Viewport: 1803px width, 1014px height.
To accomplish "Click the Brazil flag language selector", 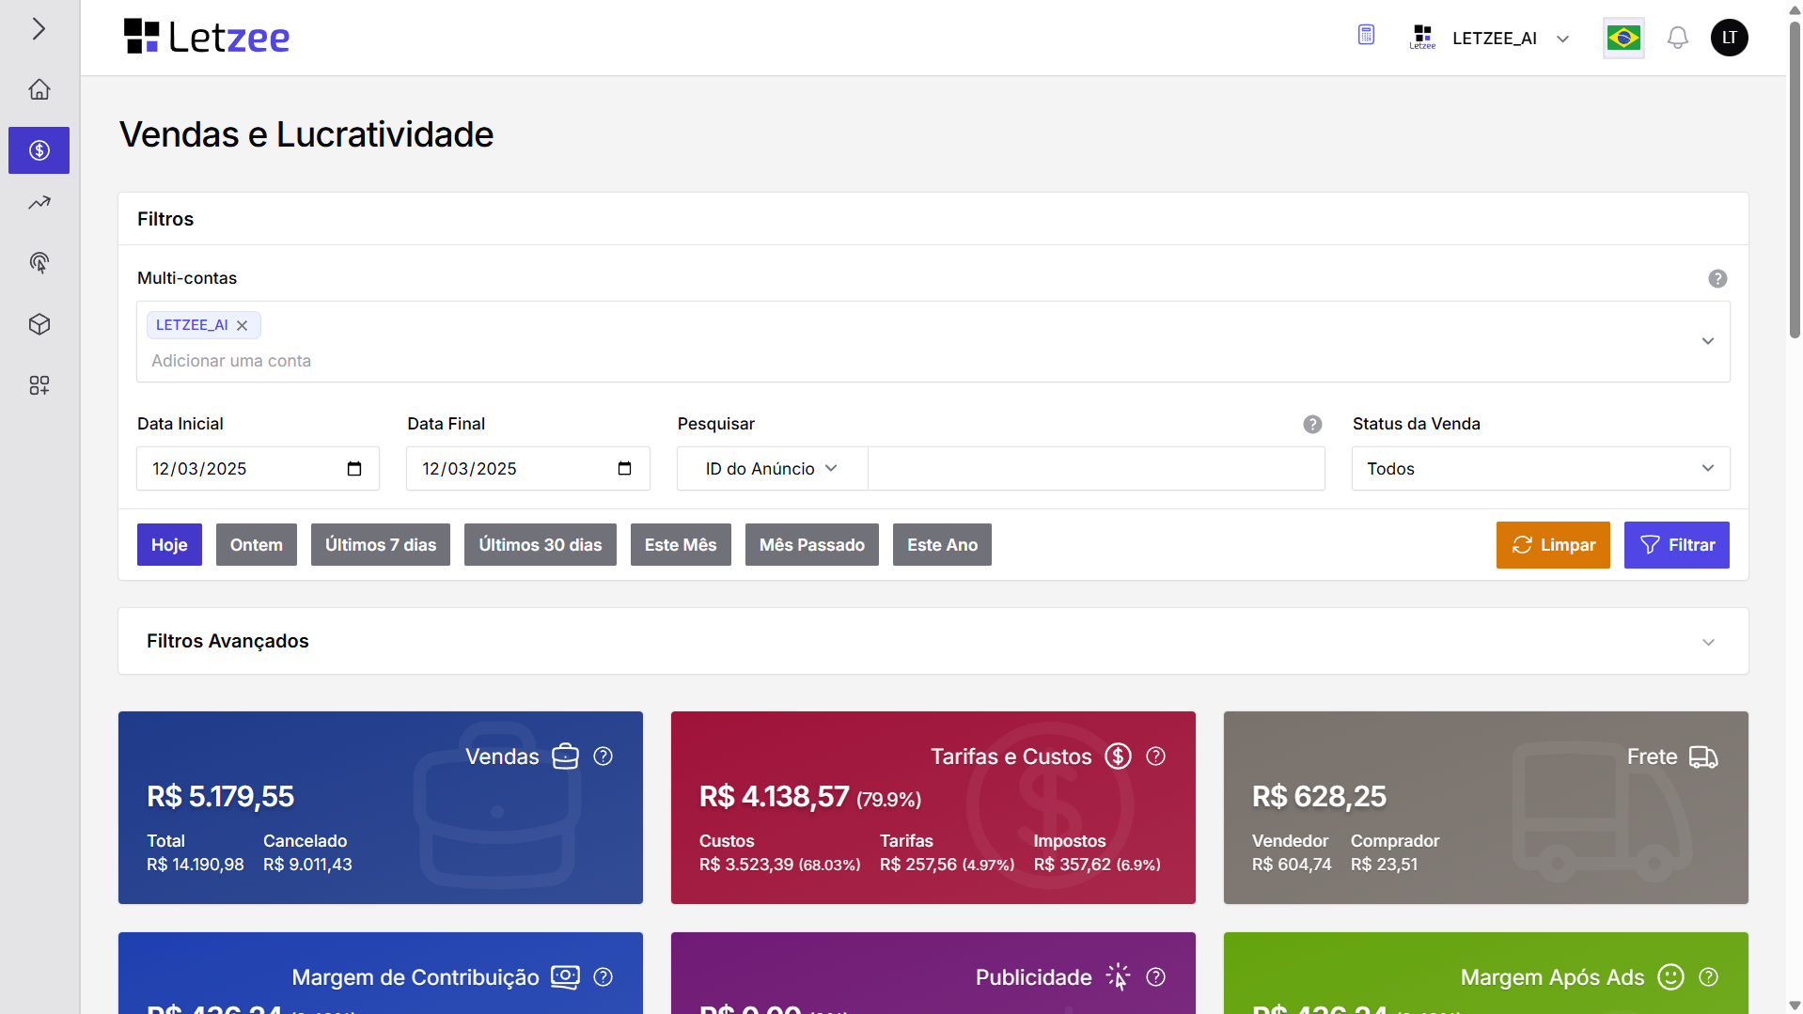I will (x=1623, y=38).
